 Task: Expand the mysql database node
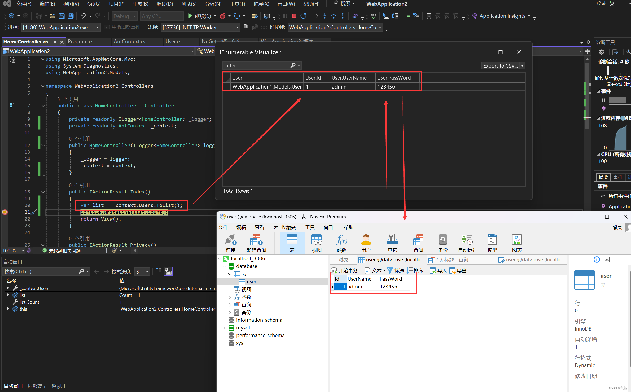coord(225,328)
